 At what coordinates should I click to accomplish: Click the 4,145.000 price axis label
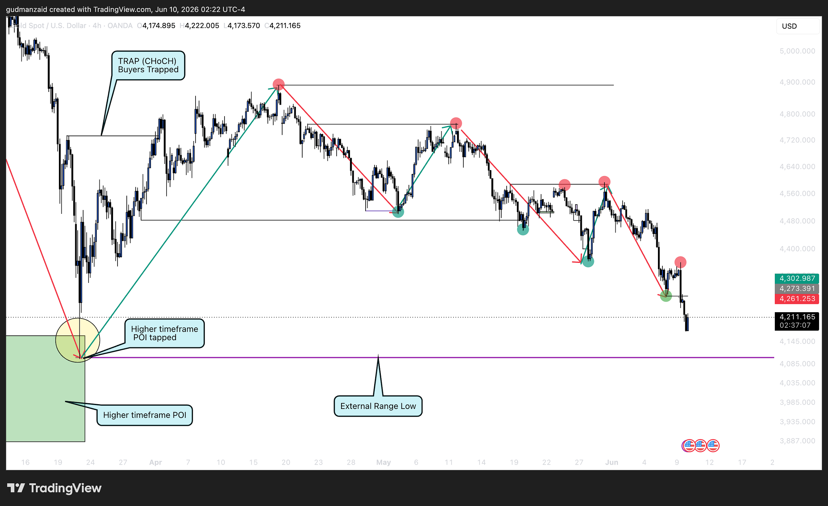point(797,341)
